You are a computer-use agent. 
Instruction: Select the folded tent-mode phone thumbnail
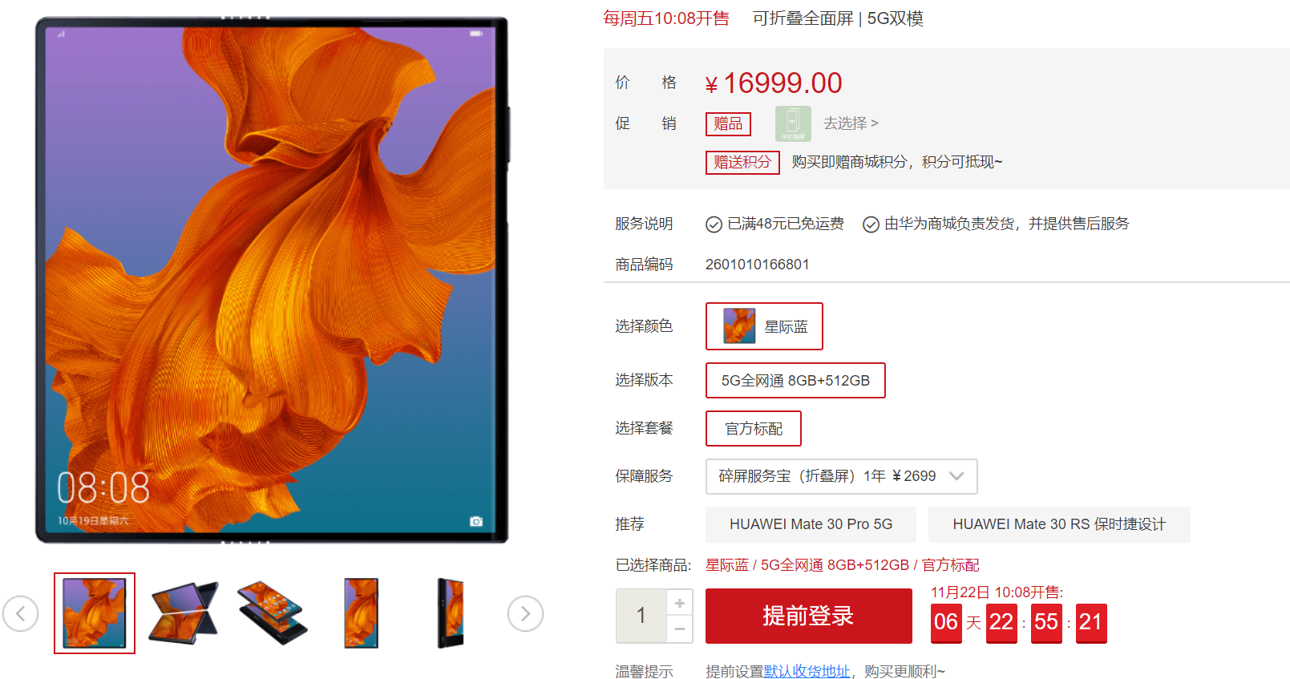(184, 613)
